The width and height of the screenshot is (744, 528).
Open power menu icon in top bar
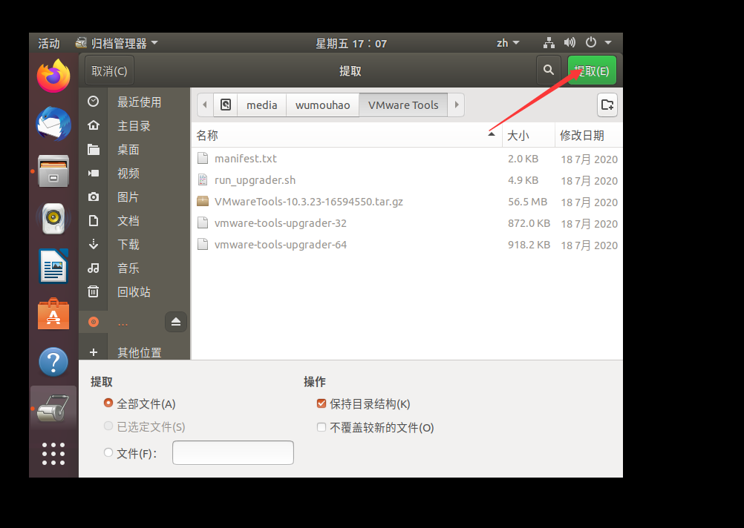591,43
